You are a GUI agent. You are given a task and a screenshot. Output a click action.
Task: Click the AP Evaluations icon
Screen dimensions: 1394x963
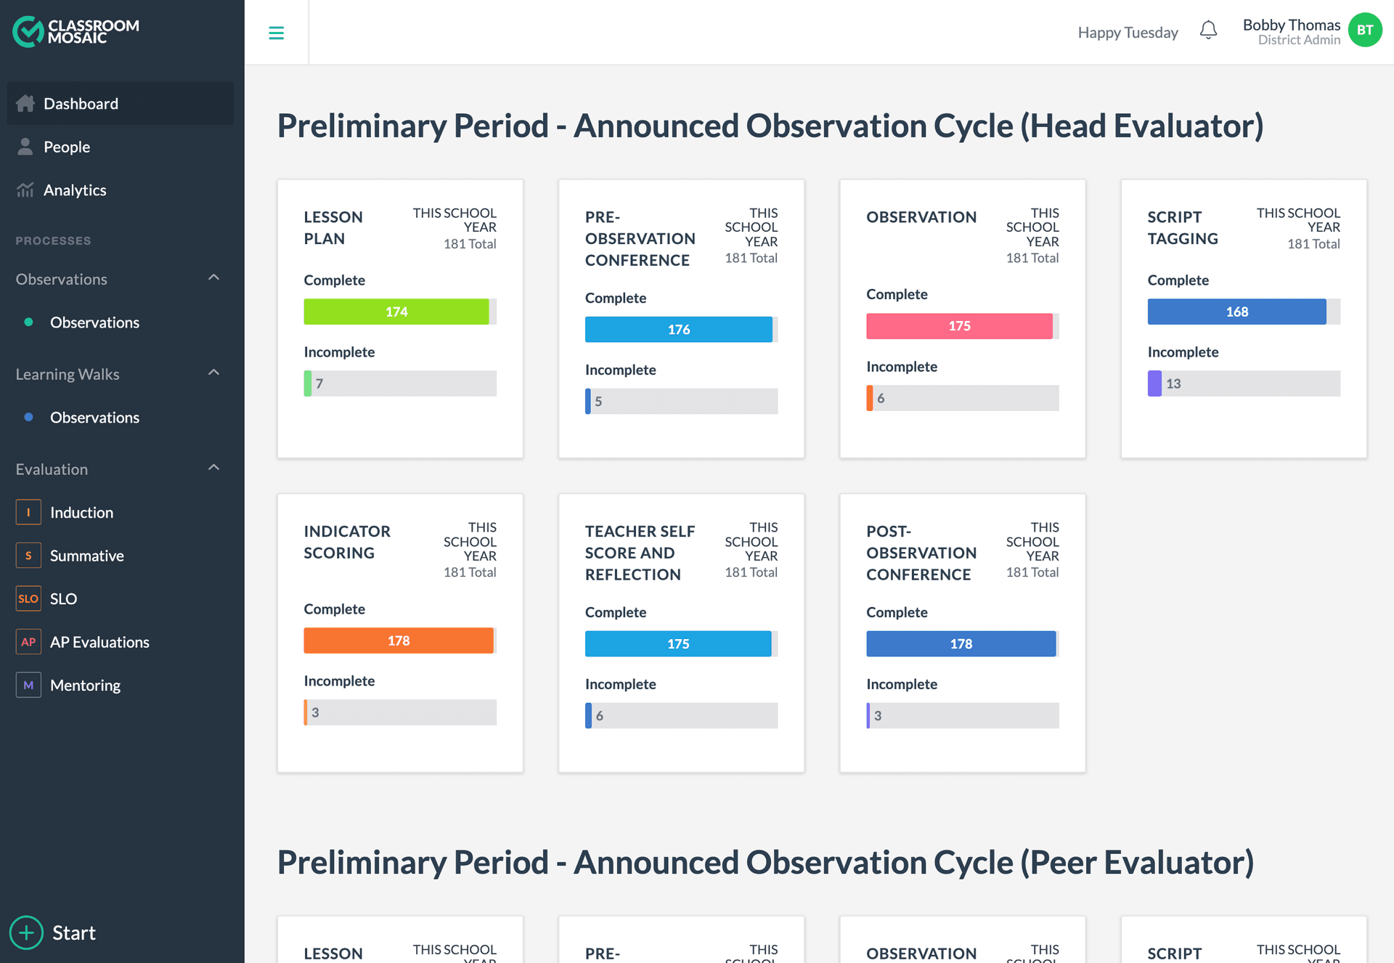(28, 642)
